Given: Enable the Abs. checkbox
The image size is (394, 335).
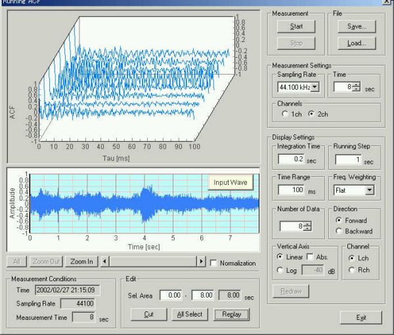Looking at the screenshot, I should coord(310,257).
